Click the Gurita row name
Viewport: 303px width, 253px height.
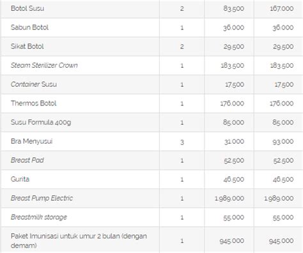[20, 179]
